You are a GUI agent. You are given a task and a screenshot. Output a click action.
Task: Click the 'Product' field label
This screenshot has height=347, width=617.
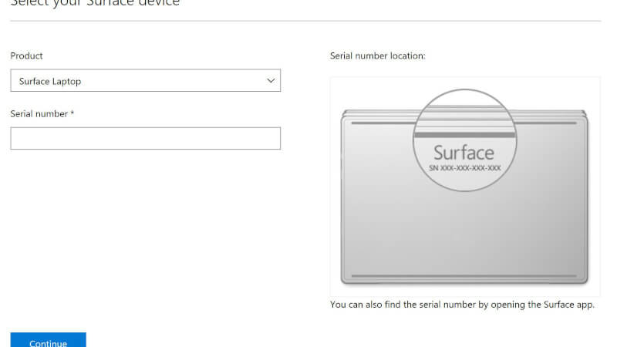(26, 56)
